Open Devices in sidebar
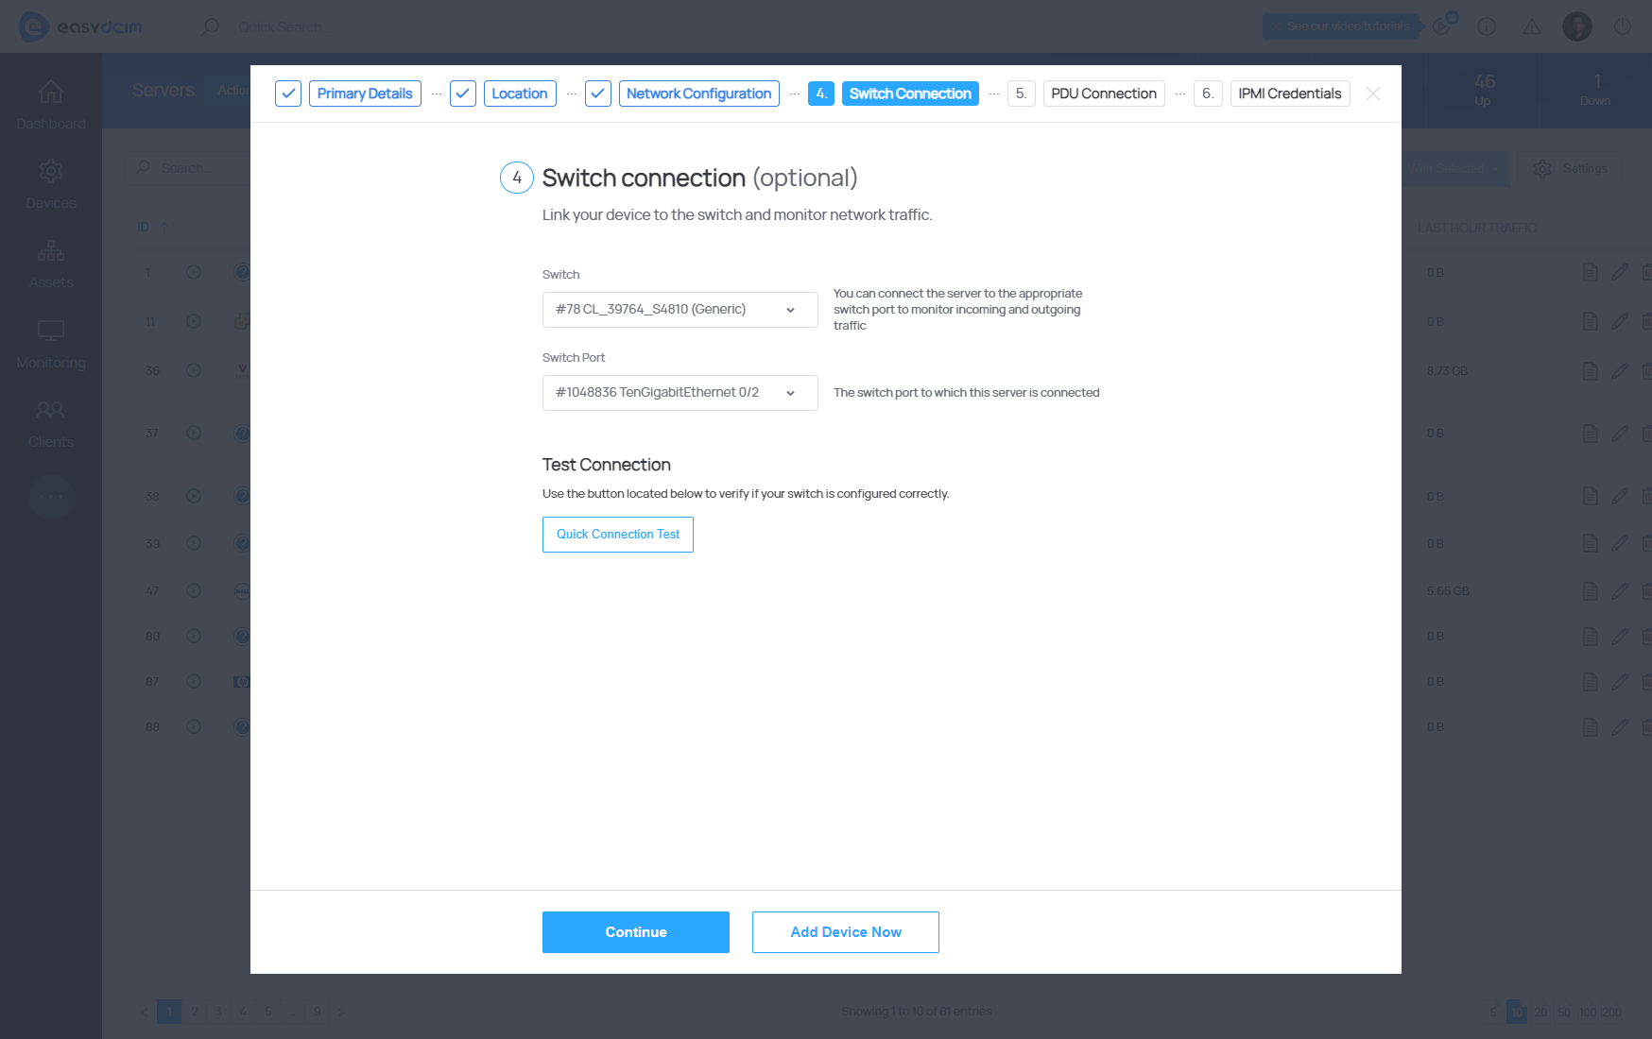This screenshot has height=1039, width=1652. pyautogui.click(x=51, y=185)
